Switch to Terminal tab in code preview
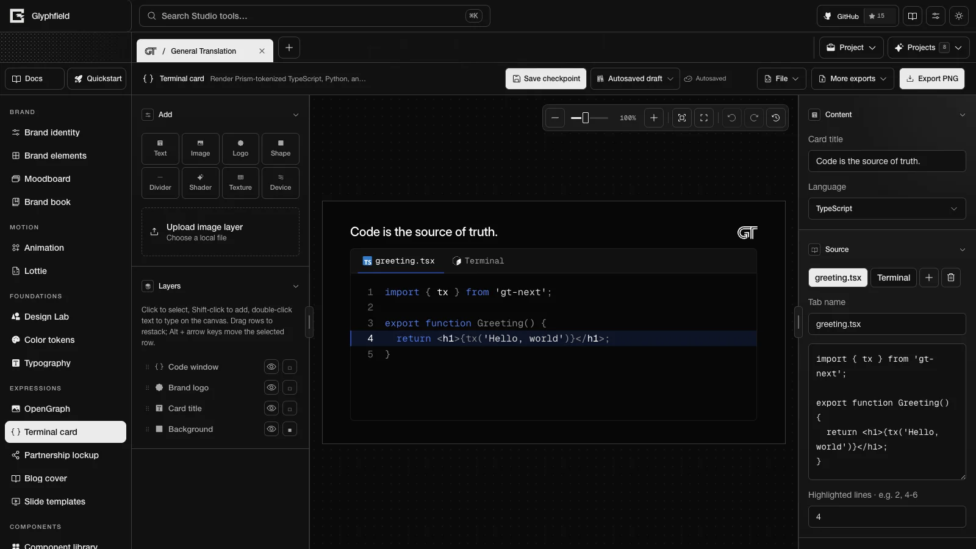 tap(478, 261)
